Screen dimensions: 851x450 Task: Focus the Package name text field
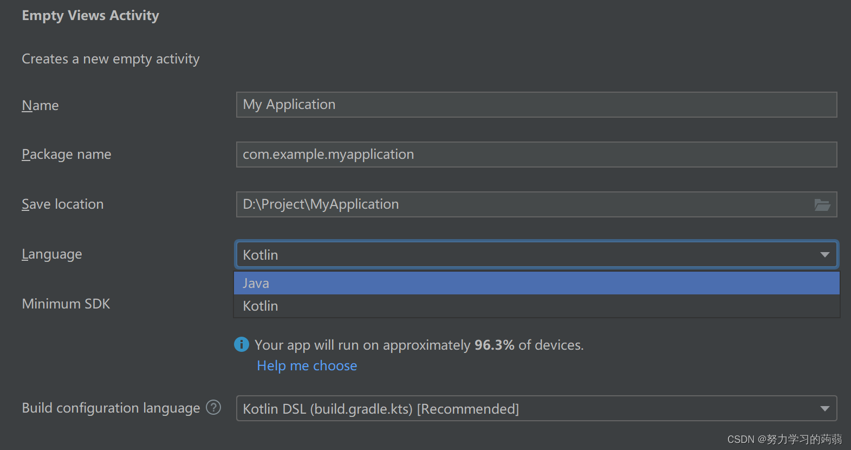pyautogui.click(x=536, y=155)
